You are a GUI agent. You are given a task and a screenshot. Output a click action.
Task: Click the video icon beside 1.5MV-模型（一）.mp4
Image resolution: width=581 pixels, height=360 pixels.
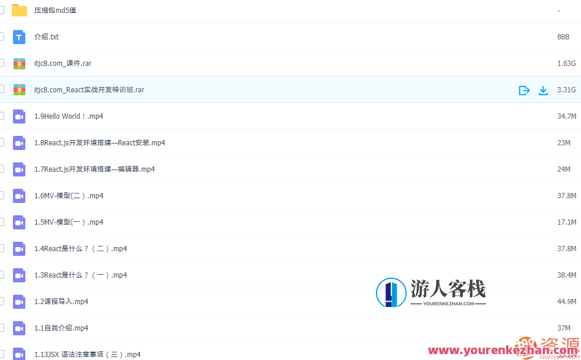click(x=19, y=222)
